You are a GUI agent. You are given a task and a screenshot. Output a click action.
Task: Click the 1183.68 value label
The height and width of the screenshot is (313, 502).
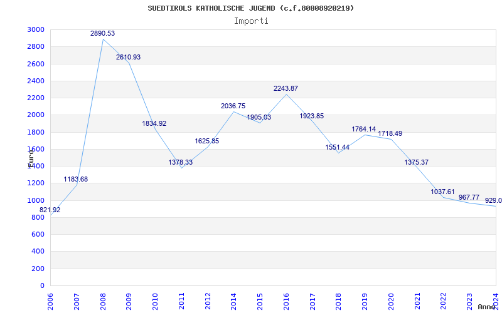(x=75, y=179)
